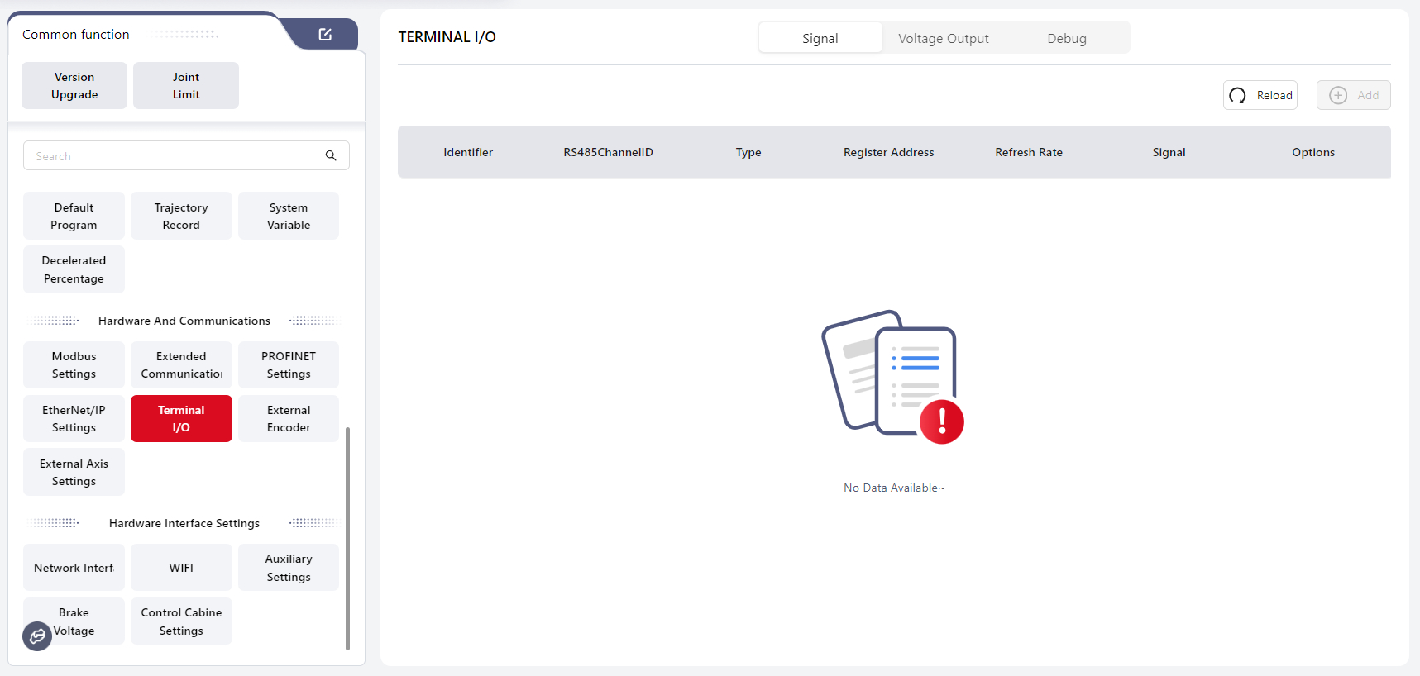Select the Signal tab
Screen dimensions: 1420x676
pyautogui.click(x=820, y=38)
